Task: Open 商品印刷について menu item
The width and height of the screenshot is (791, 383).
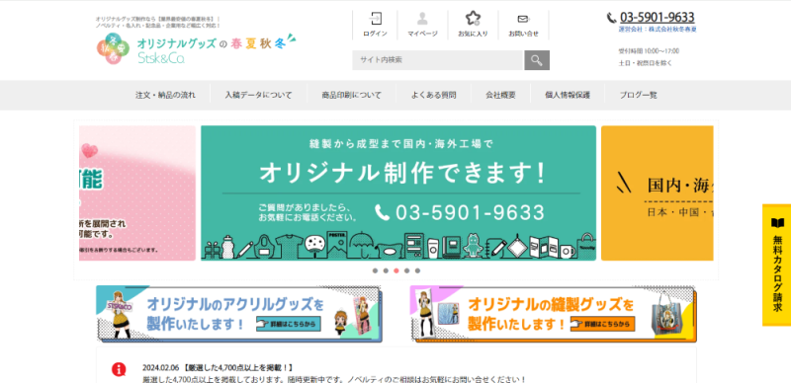Action: (352, 95)
